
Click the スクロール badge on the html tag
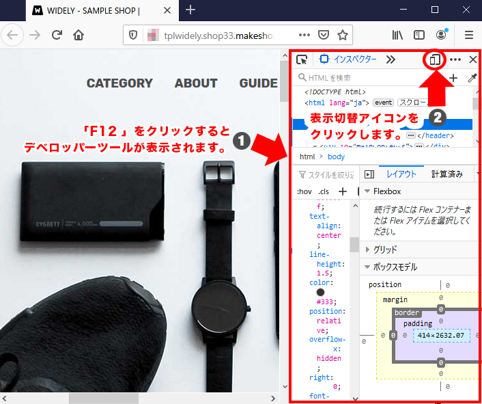tap(413, 103)
